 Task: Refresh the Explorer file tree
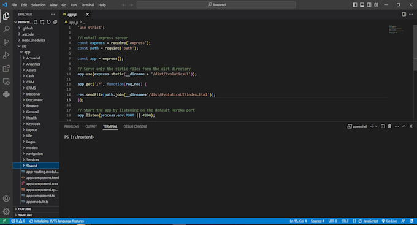(x=48, y=22)
